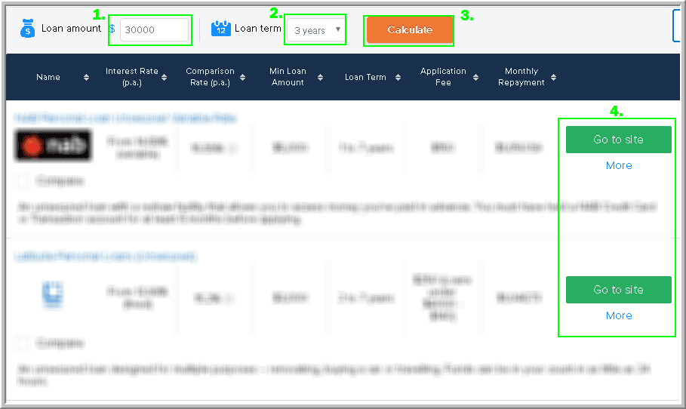Sort by Application Fee arrows
This screenshot has width=686, height=409.
tap(476, 77)
